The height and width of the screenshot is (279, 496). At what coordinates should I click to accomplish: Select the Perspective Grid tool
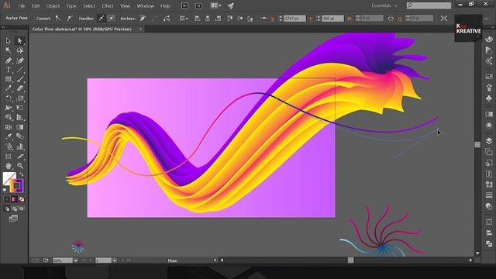20,117
